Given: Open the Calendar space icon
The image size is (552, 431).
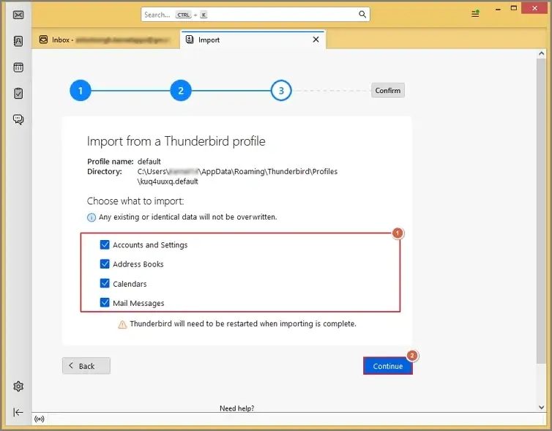Looking at the screenshot, I should (18, 67).
